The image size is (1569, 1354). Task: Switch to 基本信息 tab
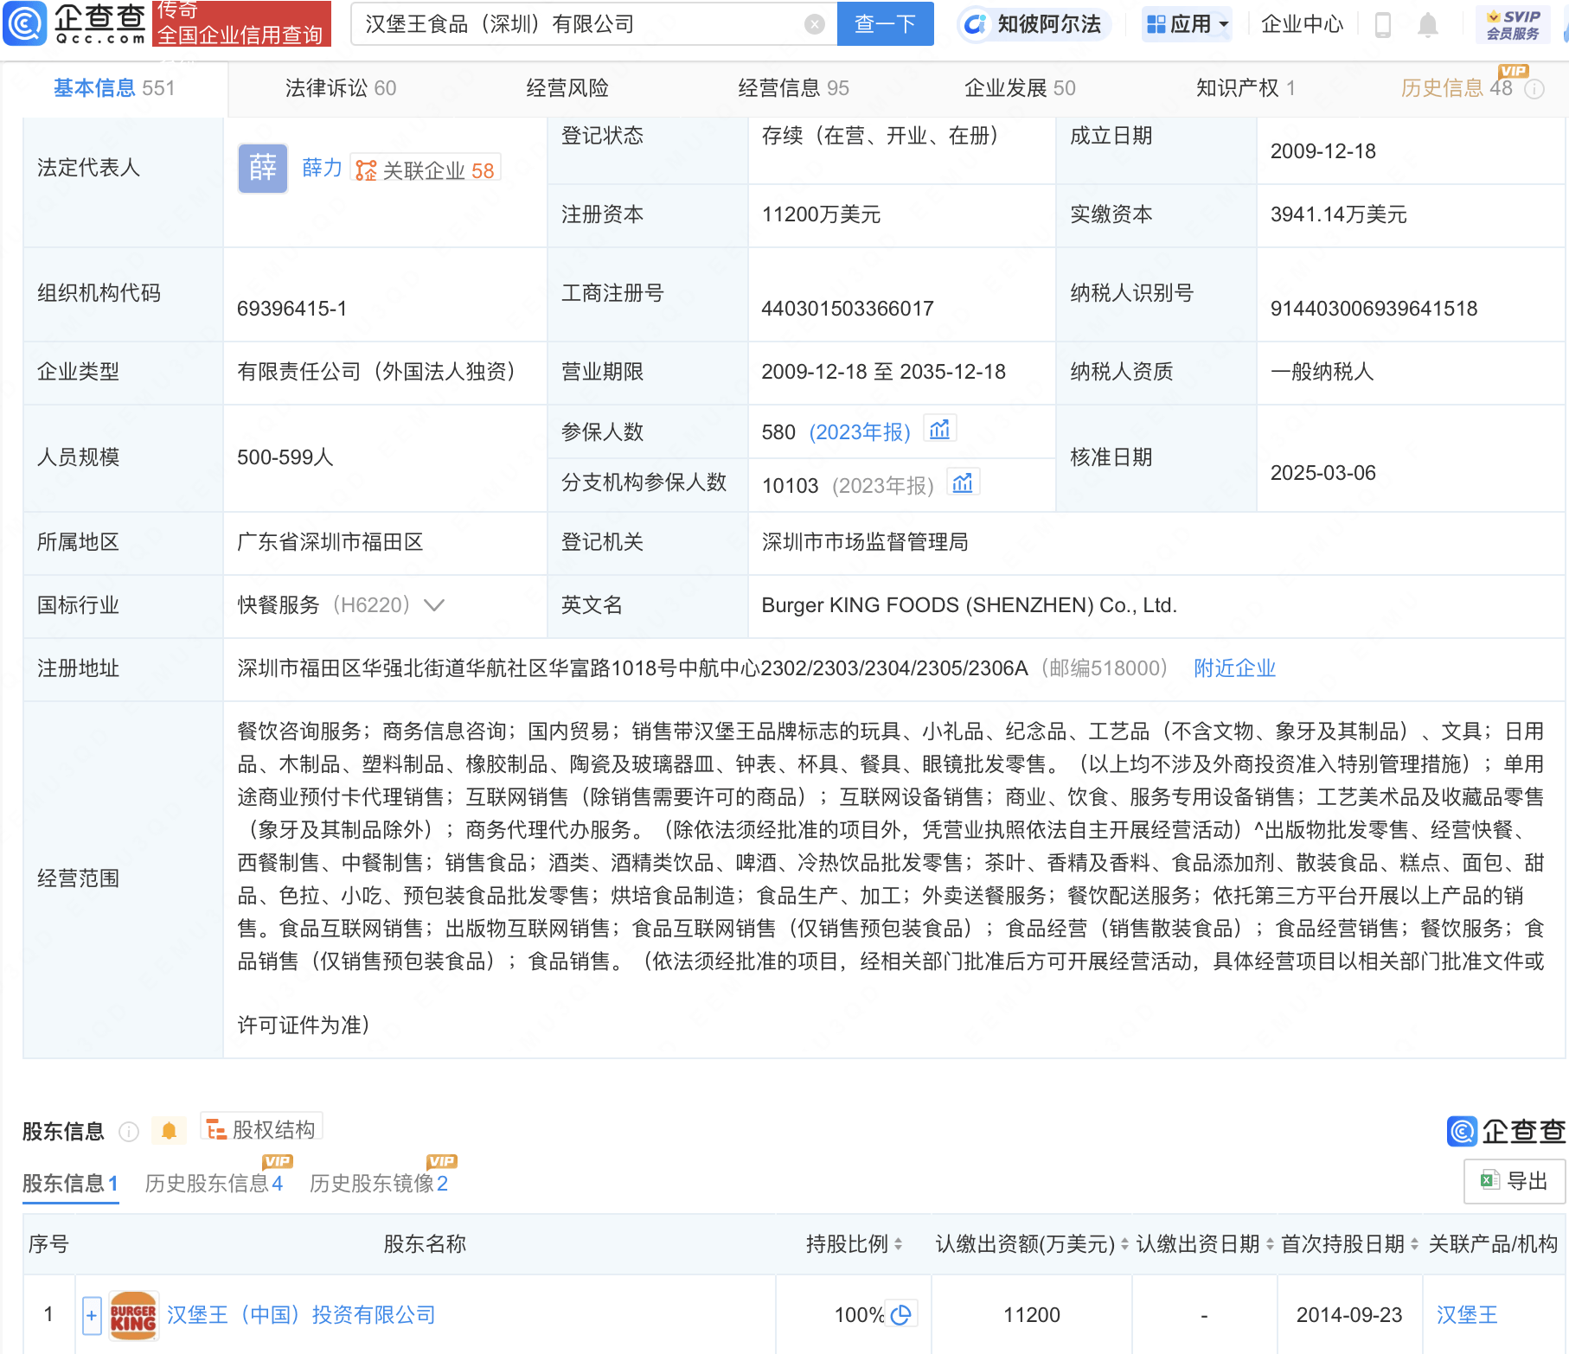tap(114, 88)
